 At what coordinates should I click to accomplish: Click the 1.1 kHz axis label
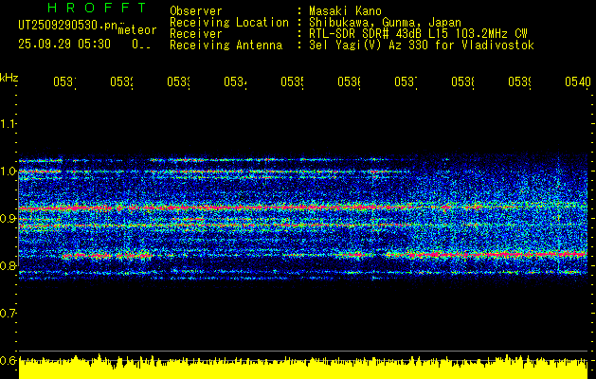click(x=8, y=123)
